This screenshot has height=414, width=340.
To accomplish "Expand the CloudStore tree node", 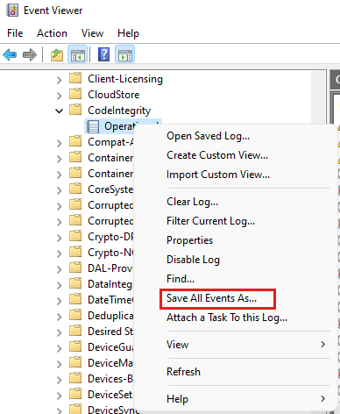I will point(60,96).
